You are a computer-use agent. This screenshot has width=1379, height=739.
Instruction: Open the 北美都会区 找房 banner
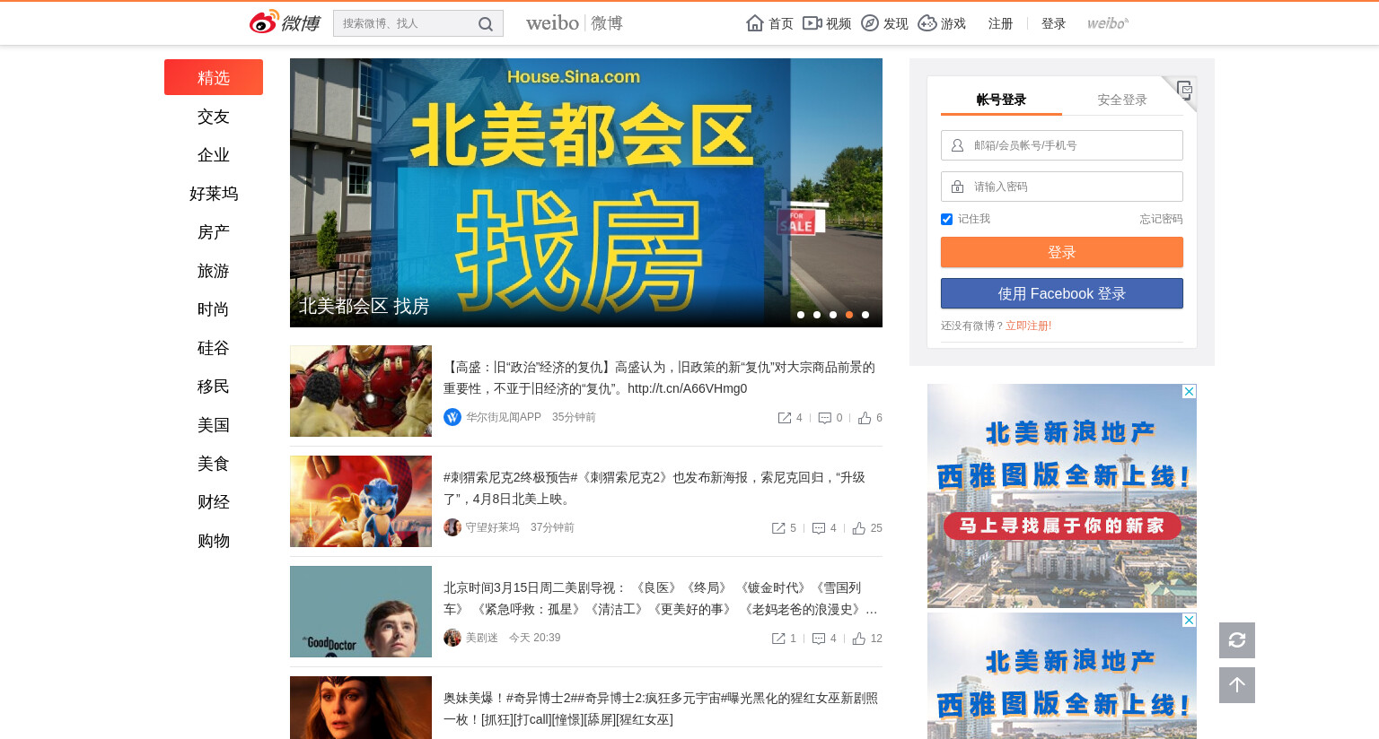pos(586,193)
